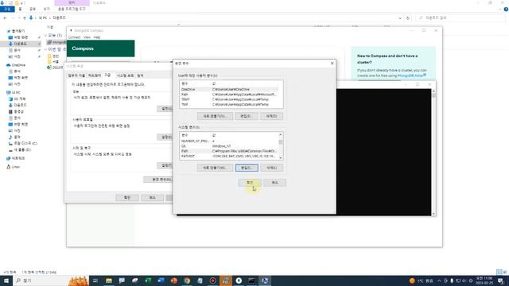Select NUMBER_OF_PROCESSORS row in system variables

[x=229, y=141]
